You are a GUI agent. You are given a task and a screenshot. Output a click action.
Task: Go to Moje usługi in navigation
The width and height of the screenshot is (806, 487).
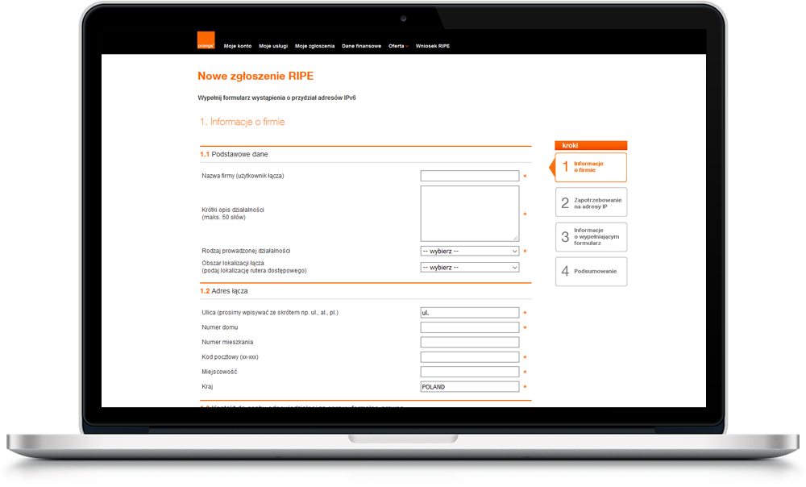point(273,46)
